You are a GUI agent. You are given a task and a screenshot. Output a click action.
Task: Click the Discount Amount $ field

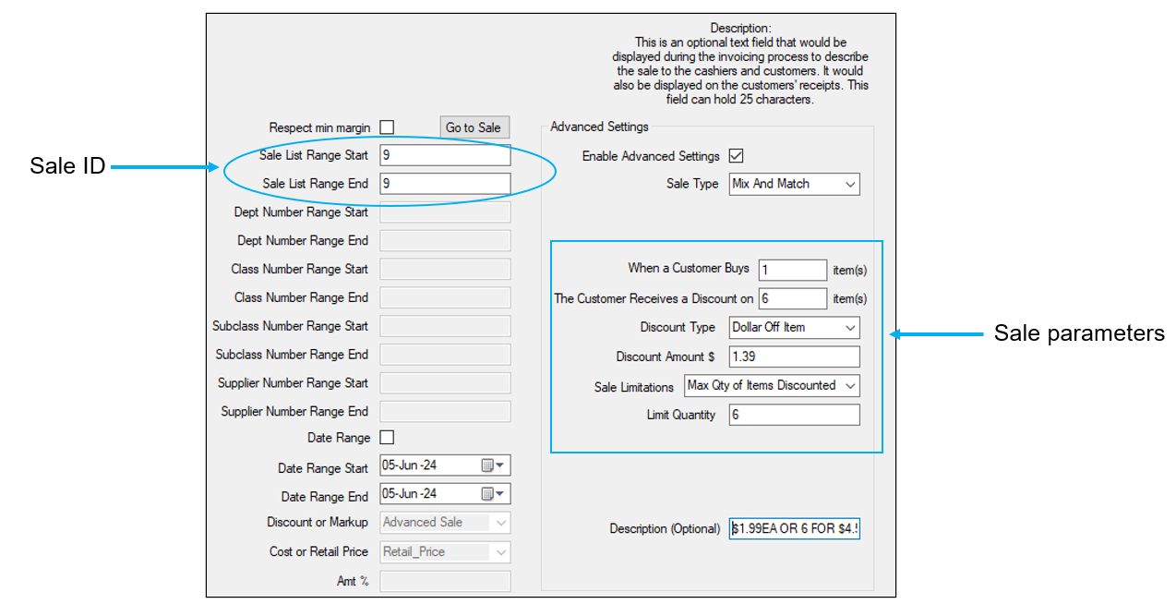(x=794, y=356)
